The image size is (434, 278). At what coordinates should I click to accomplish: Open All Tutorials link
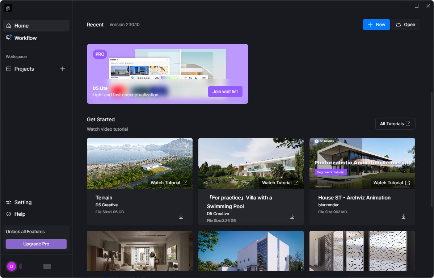395,124
